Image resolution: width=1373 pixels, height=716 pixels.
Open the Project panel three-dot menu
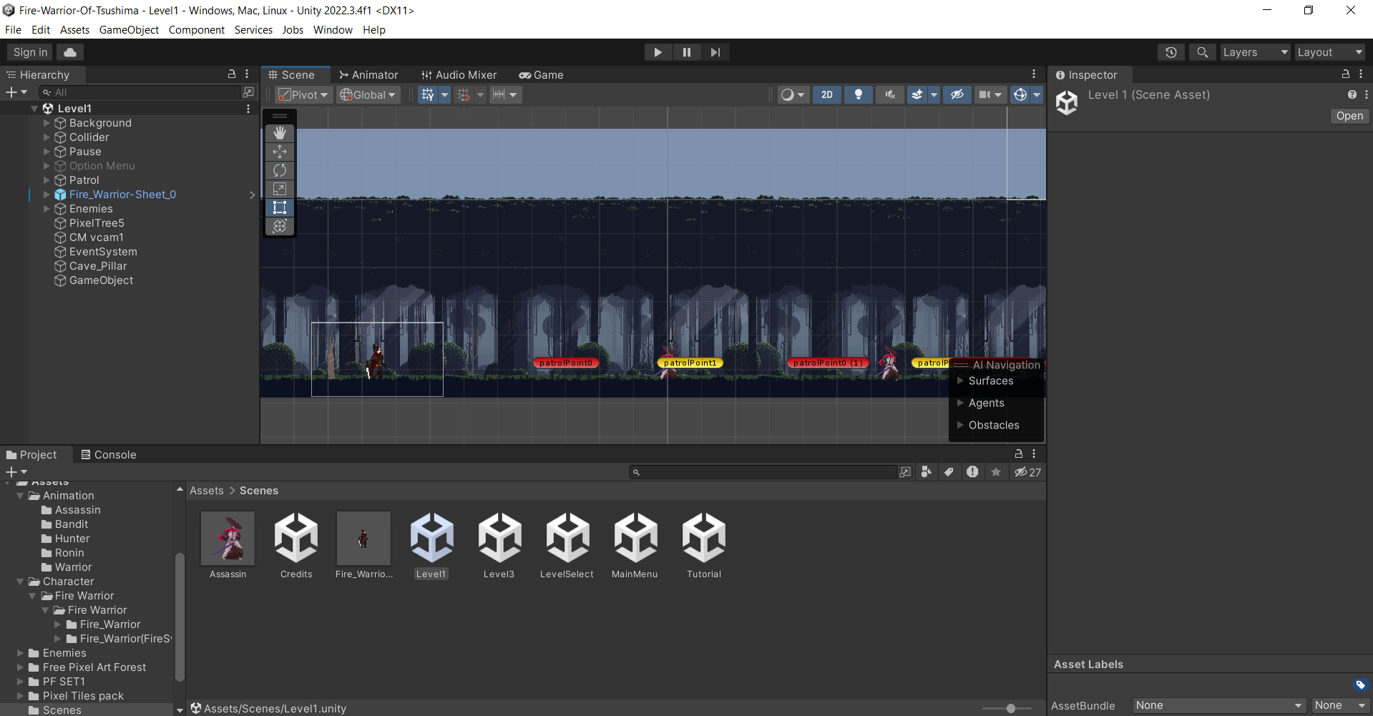[x=1034, y=454]
